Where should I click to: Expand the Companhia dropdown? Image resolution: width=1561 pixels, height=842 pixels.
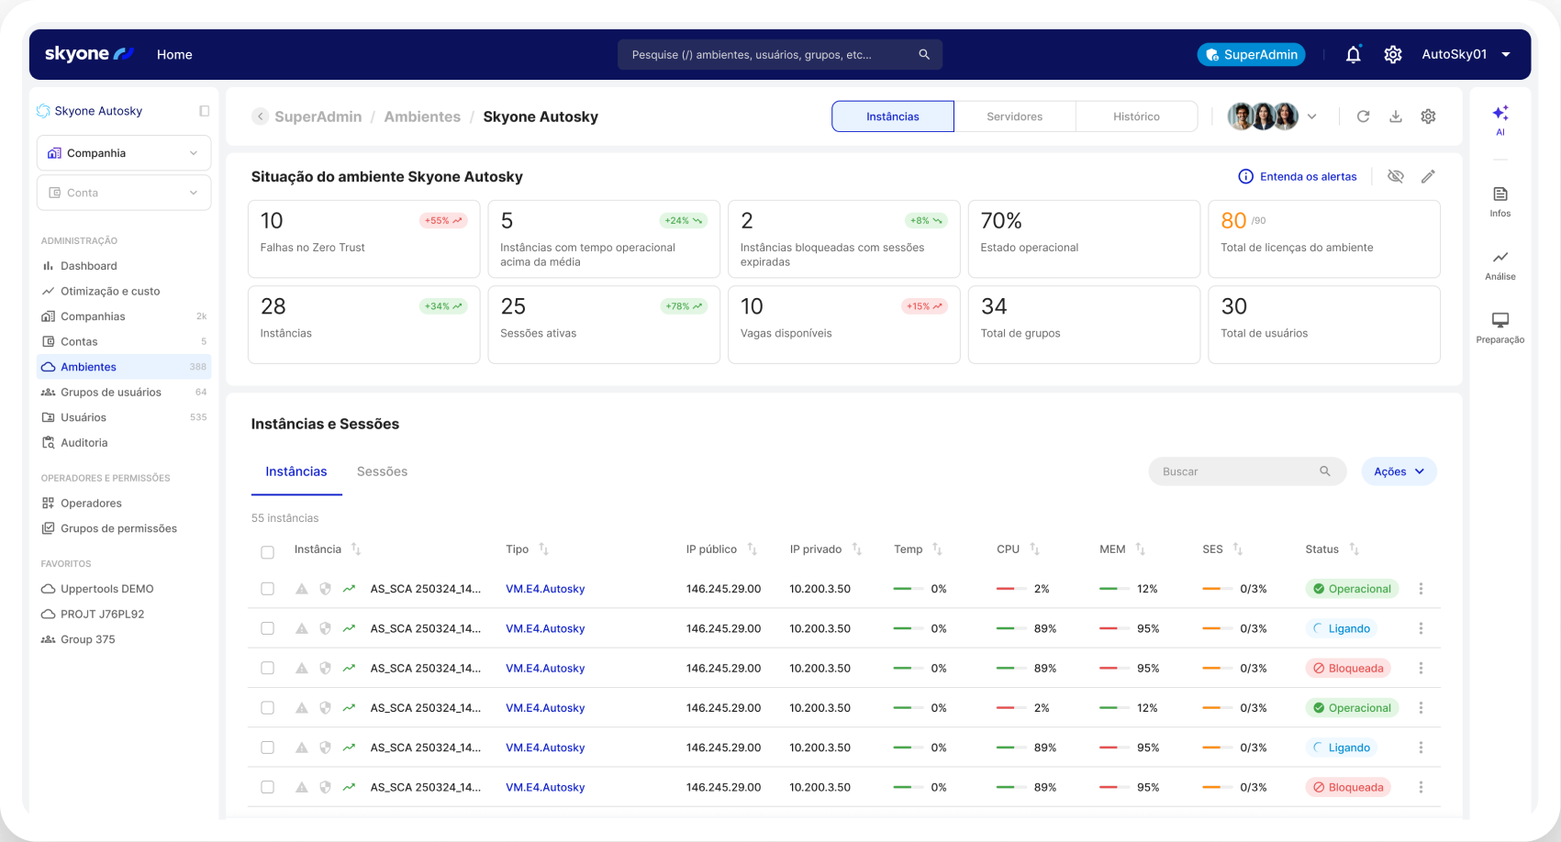[x=124, y=153]
